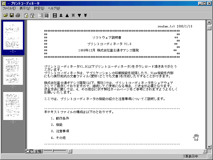Image resolution: width=213 pixels, height=160 pixels.
Task: Click horizontal scrollbar right arrow
Action: (205, 151)
